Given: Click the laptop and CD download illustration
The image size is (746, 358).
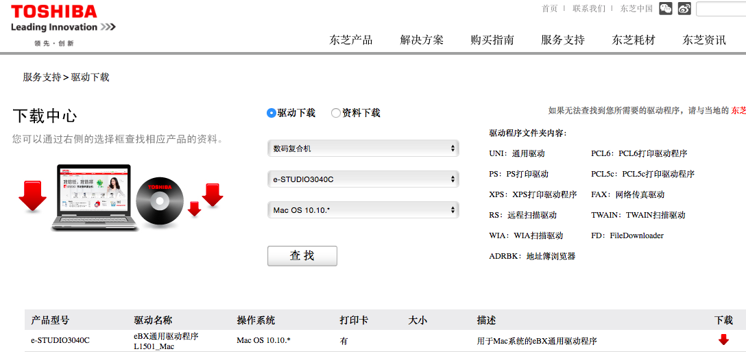Looking at the screenshot, I should coord(121,197).
